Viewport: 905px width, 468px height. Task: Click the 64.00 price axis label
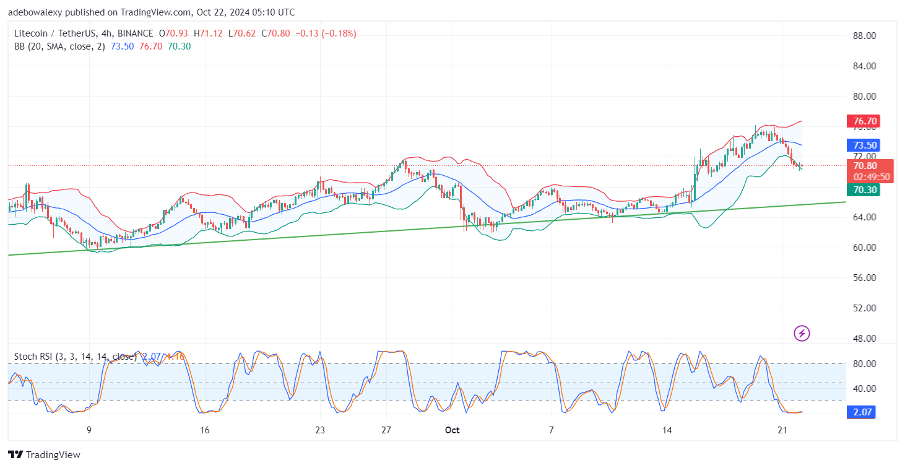tap(864, 217)
